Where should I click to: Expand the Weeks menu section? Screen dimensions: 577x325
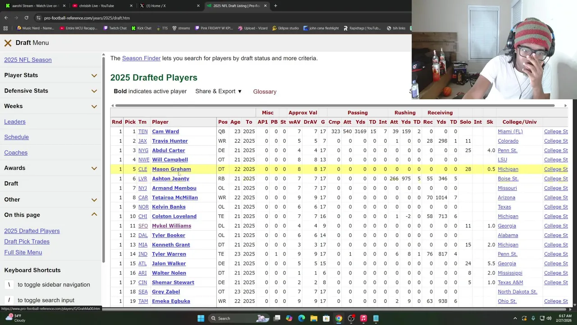50,106
